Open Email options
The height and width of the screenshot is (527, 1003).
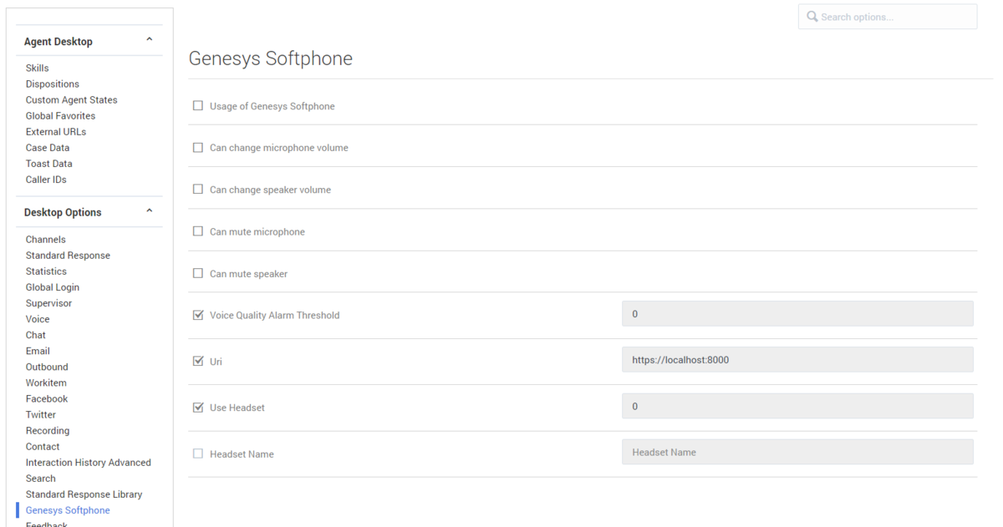pos(38,351)
